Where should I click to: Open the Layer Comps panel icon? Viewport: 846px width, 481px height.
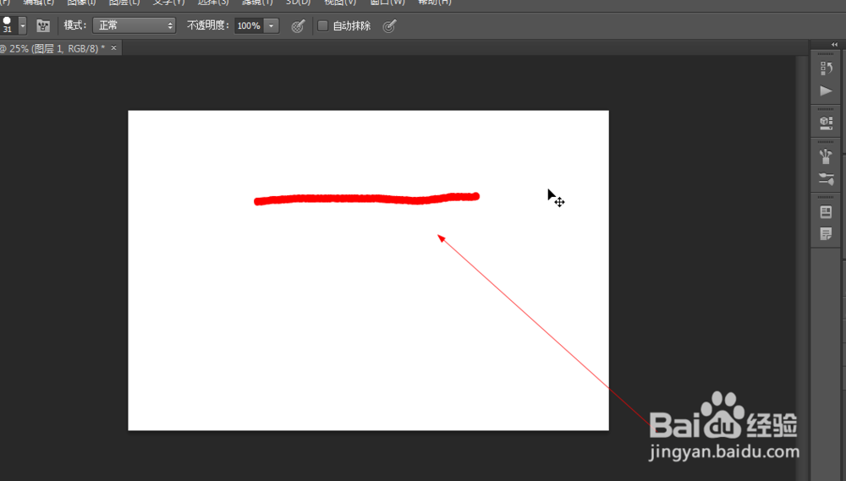tap(826, 211)
